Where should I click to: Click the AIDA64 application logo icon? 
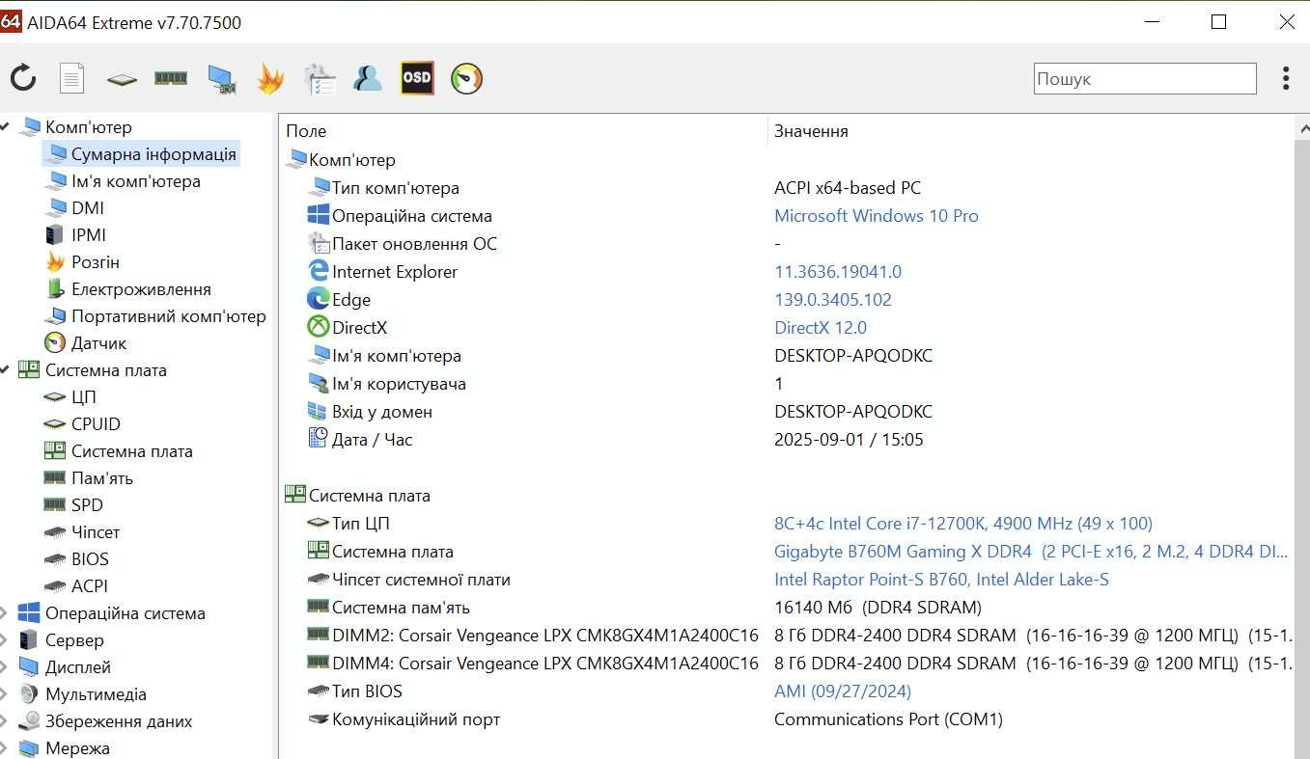[11, 22]
